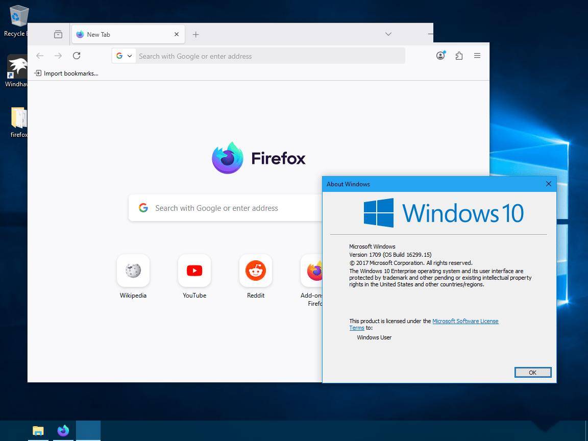
Task: Select the Recycle Bin desktop icon
Action: point(17,21)
